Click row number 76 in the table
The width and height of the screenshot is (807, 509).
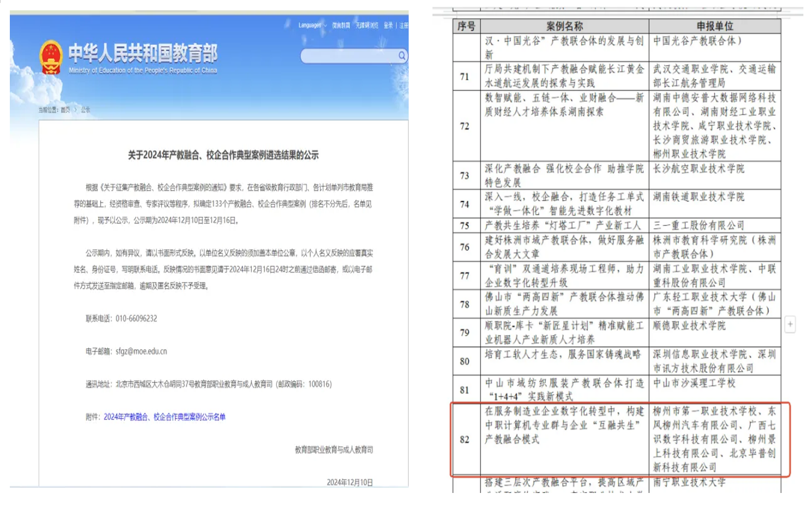pyautogui.click(x=465, y=247)
